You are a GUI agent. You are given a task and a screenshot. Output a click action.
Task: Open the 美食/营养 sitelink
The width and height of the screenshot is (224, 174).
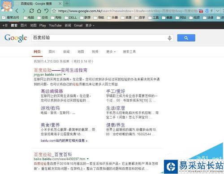(50, 125)
